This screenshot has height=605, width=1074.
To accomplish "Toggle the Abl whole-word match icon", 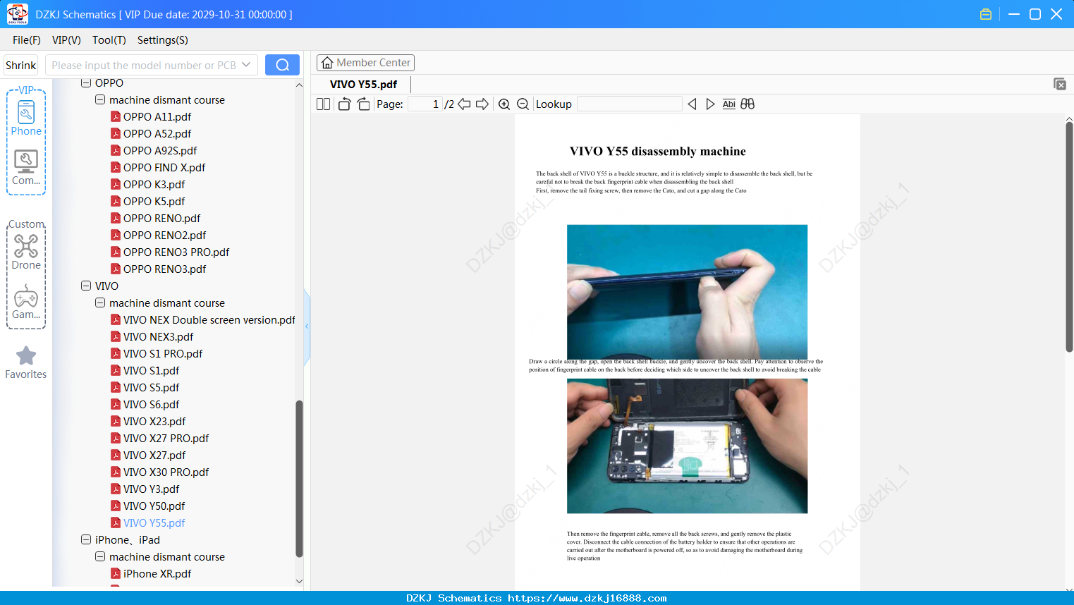I will 729,104.
